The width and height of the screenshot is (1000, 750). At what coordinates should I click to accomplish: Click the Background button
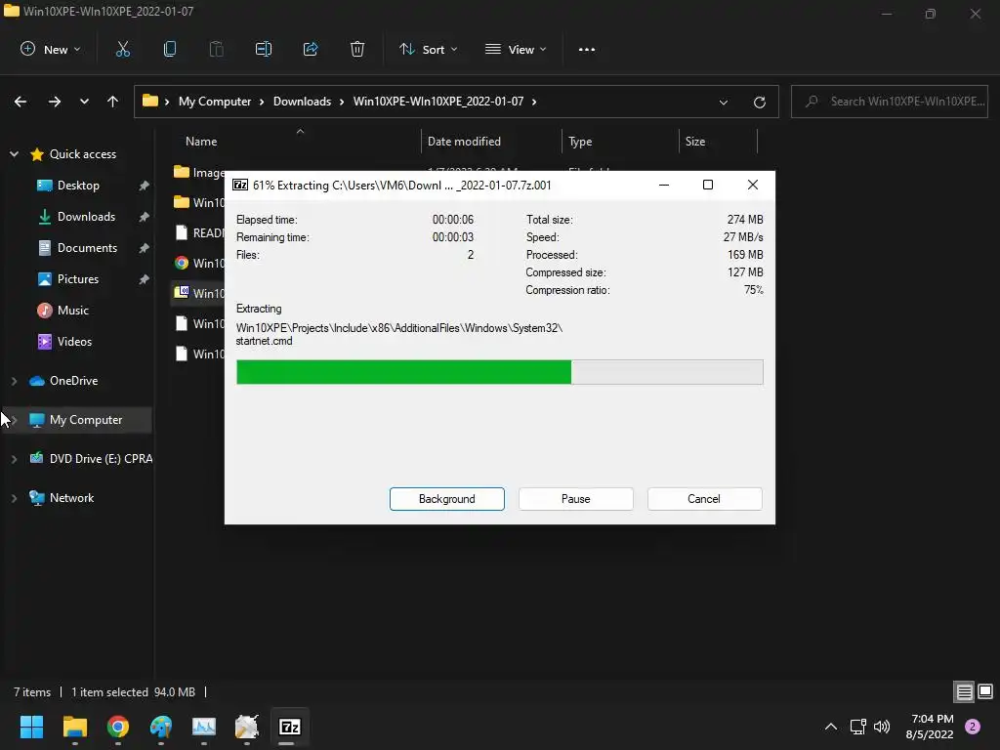pos(447,499)
